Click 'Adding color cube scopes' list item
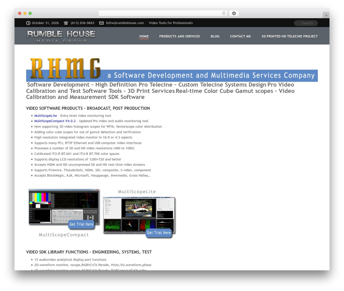 [87, 132]
